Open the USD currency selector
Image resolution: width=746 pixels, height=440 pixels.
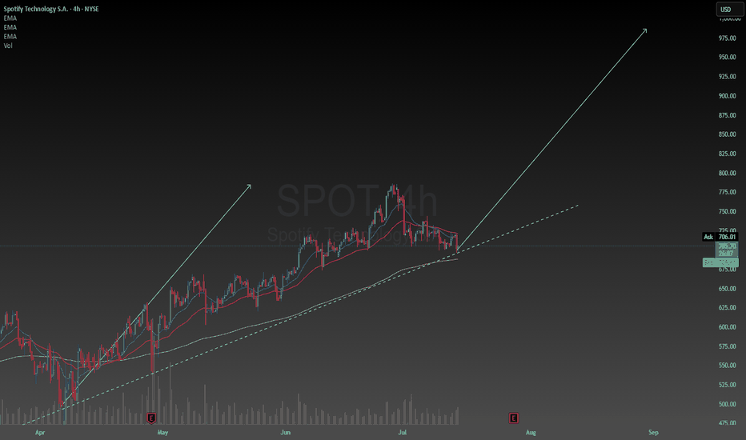click(x=729, y=10)
